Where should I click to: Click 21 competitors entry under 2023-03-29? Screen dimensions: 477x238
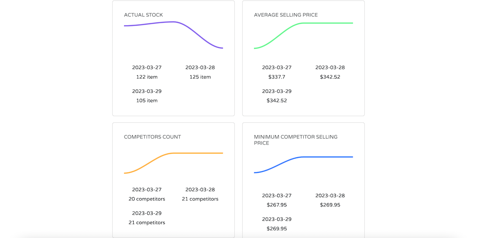point(147,223)
